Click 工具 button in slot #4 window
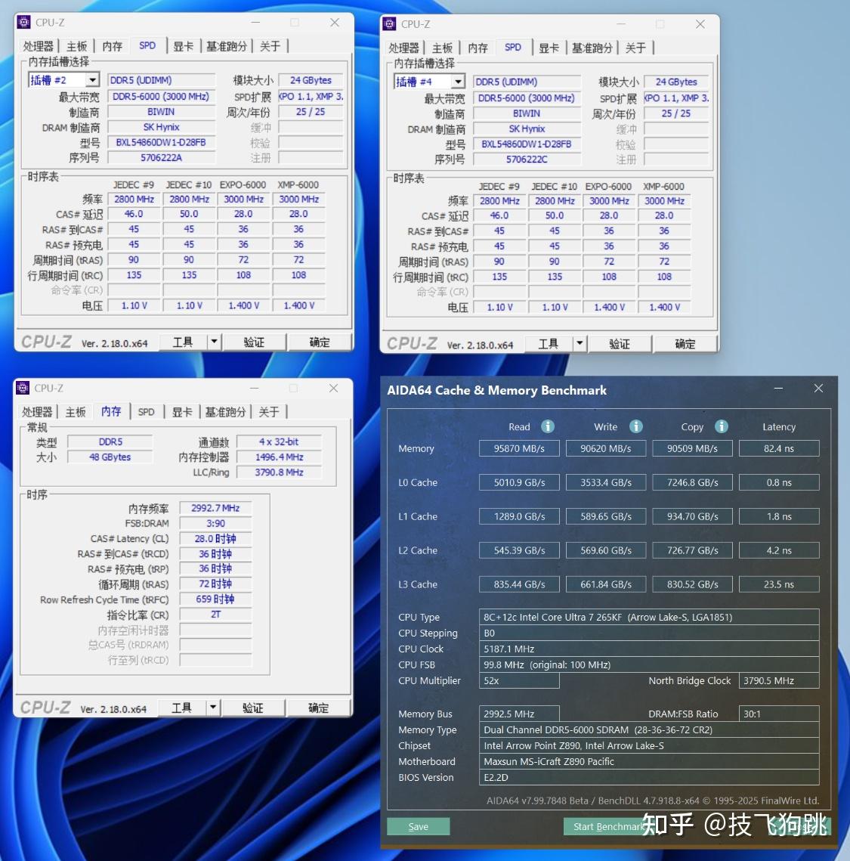 tap(549, 344)
